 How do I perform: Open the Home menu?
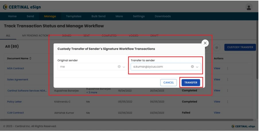12,16
